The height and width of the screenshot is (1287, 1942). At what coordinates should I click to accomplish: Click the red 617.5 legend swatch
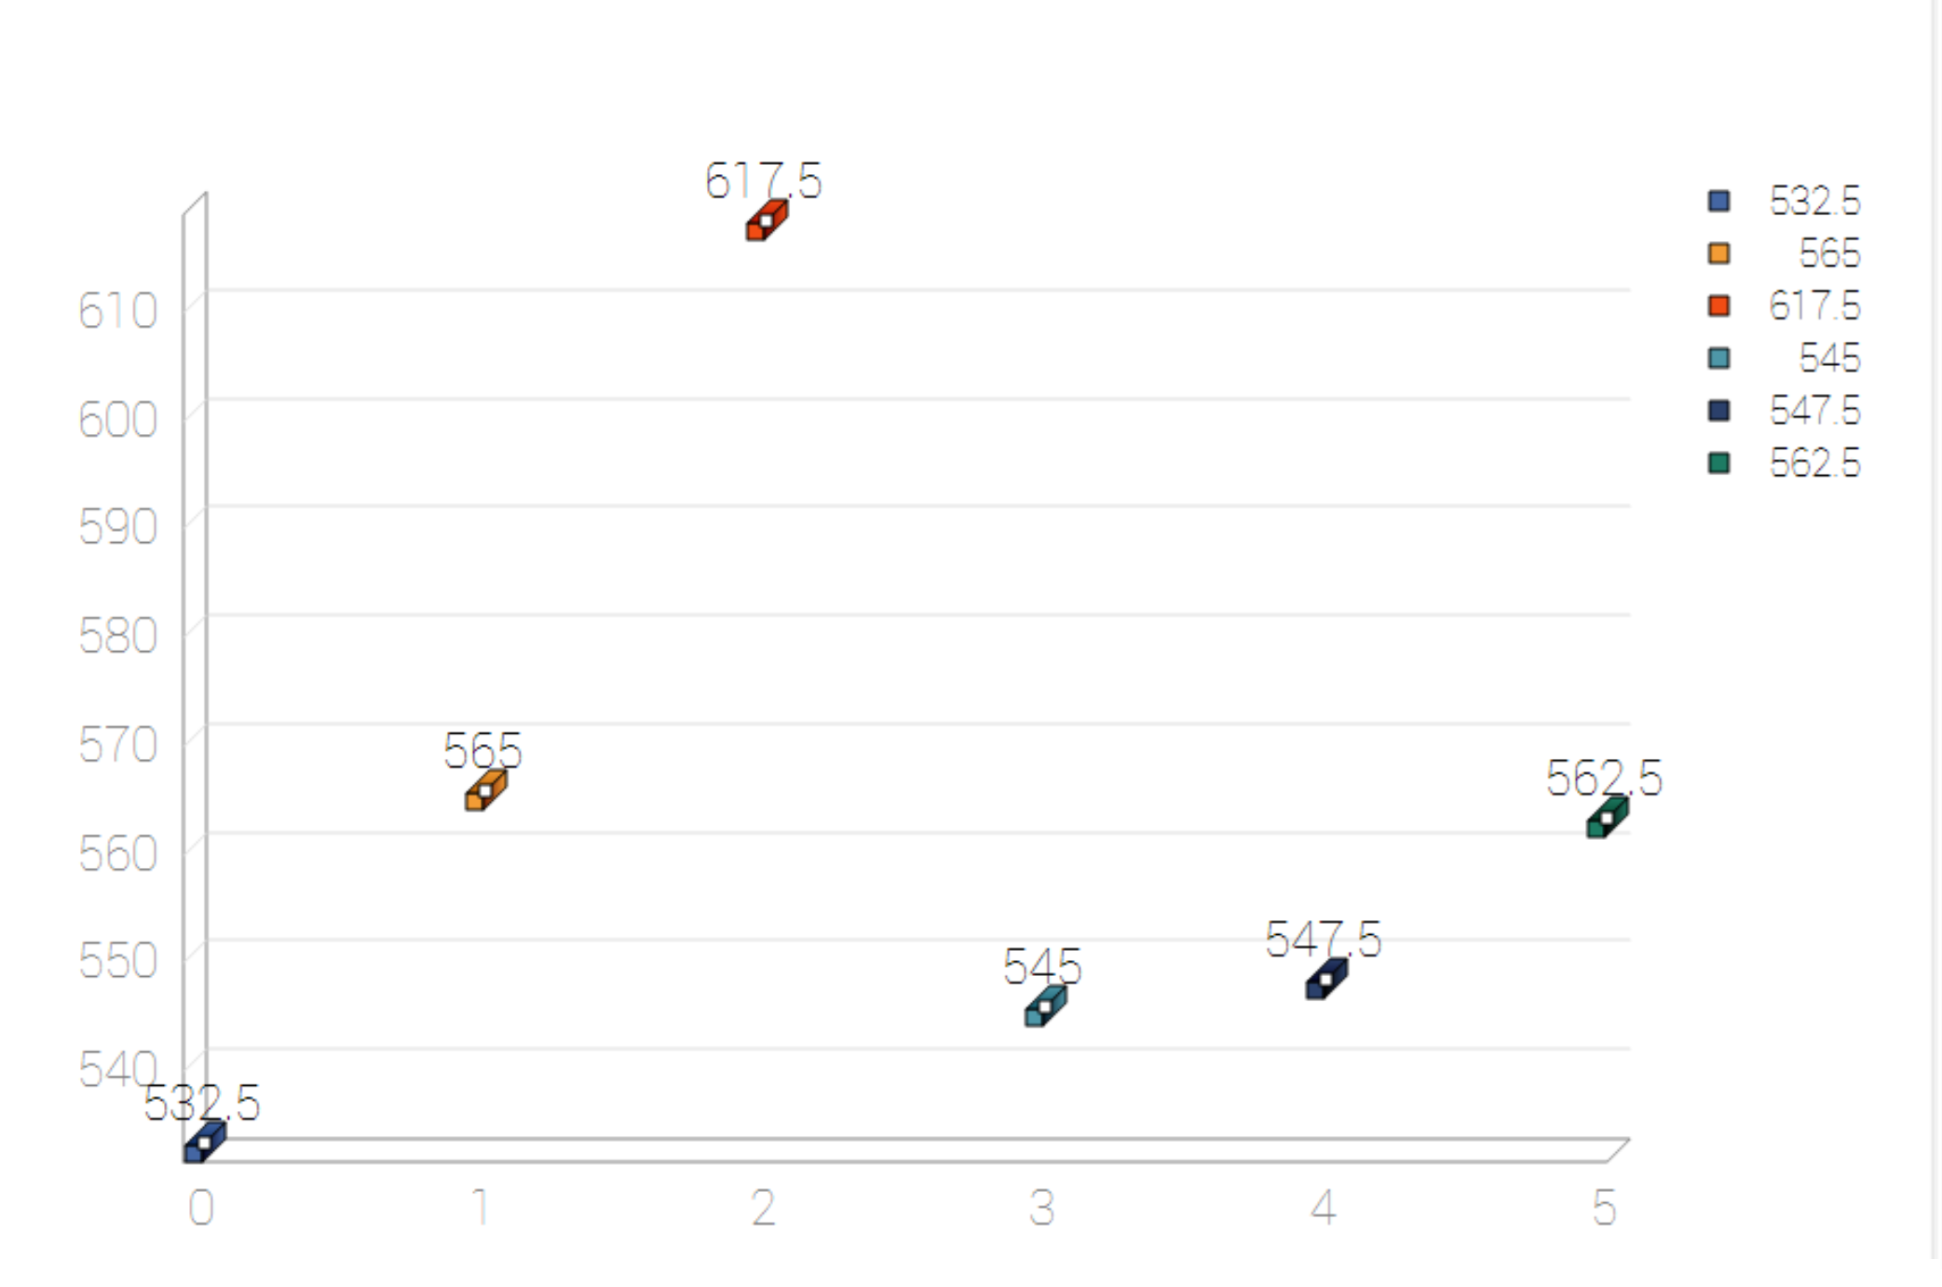pos(1718,305)
